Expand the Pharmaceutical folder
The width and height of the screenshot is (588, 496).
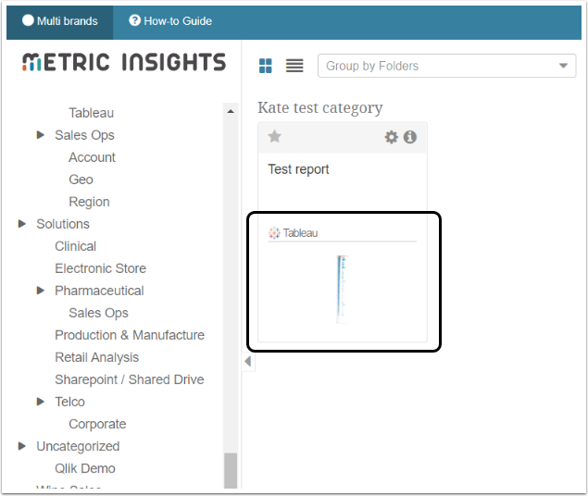[41, 291]
